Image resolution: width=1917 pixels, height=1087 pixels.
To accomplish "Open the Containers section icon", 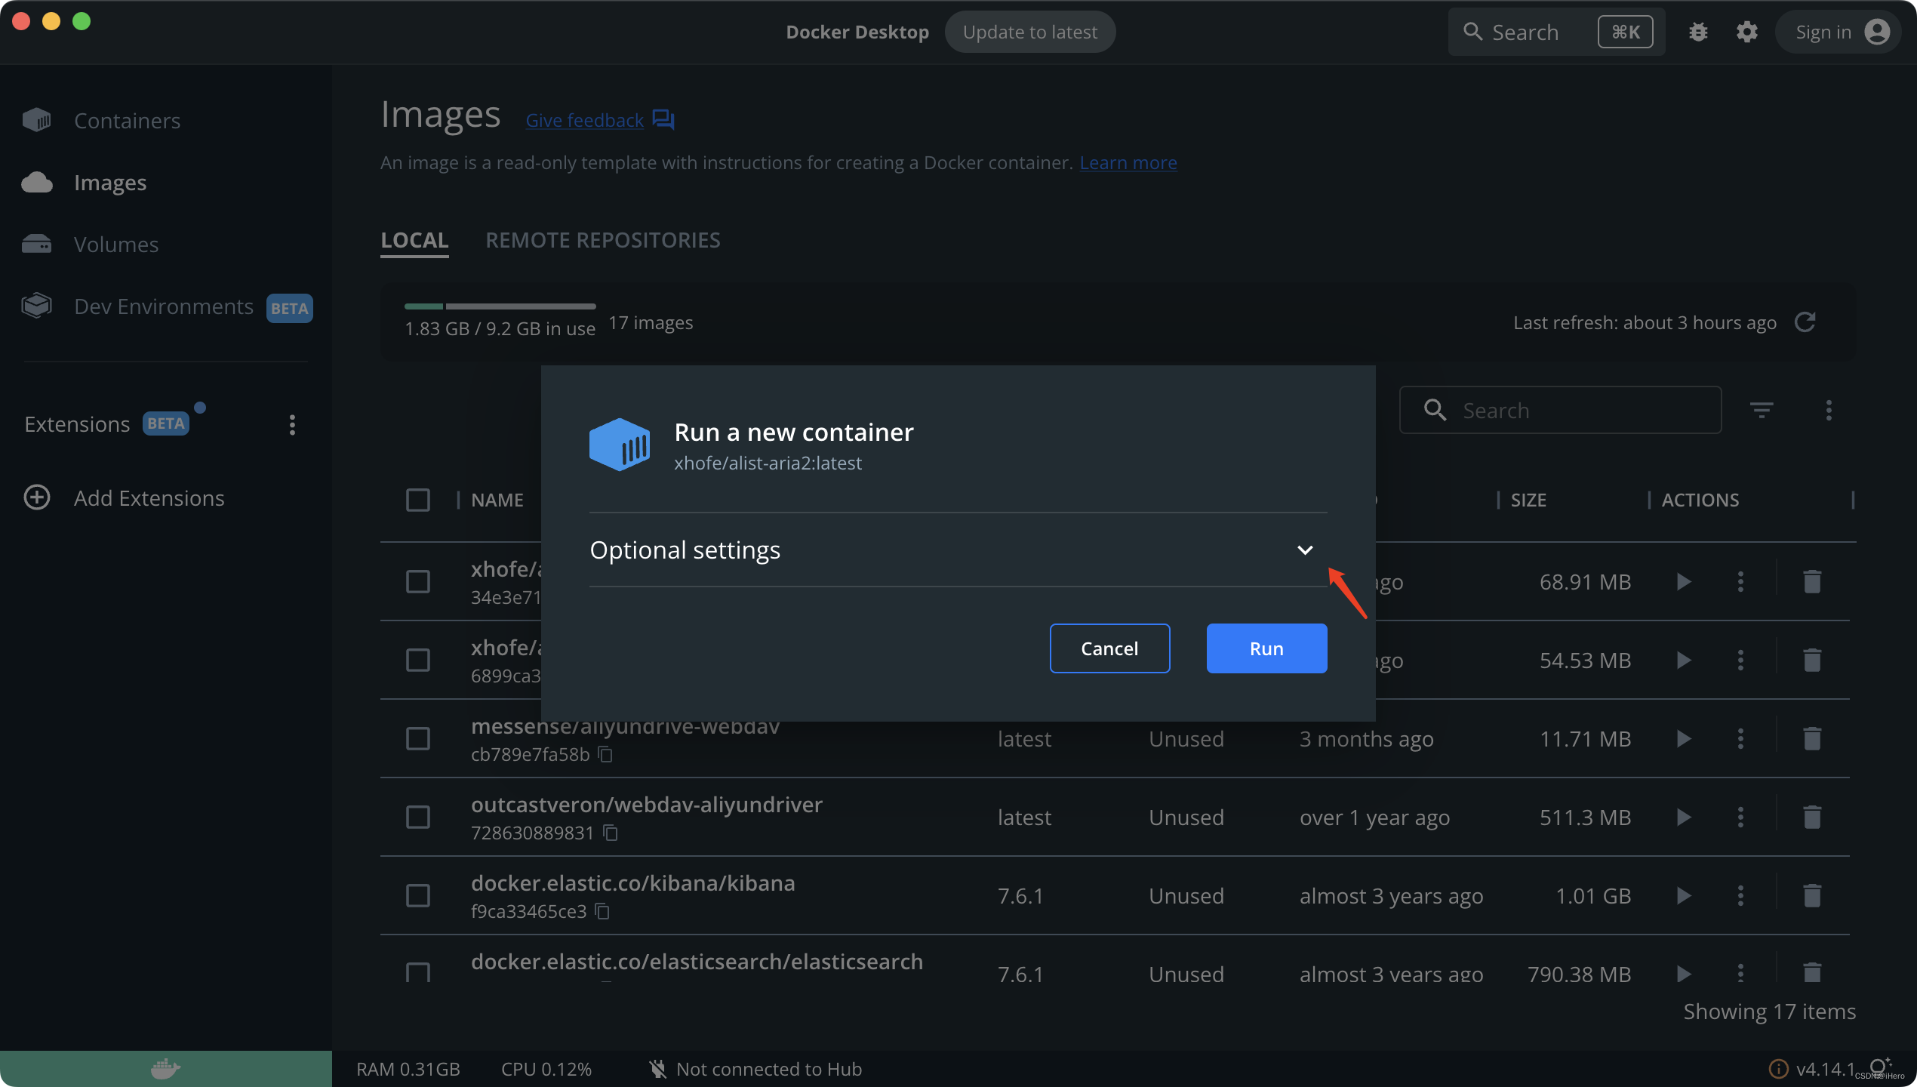I will [x=36, y=120].
